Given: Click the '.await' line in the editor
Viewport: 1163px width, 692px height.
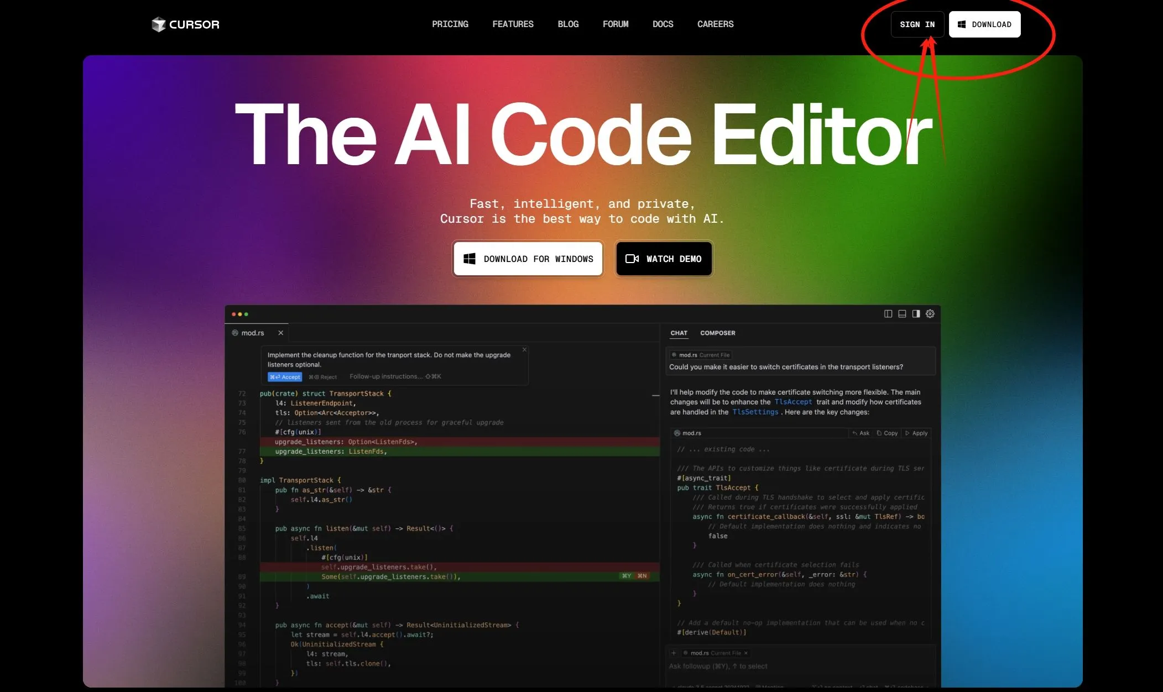Looking at the screenshot, I should pos(317,596).
